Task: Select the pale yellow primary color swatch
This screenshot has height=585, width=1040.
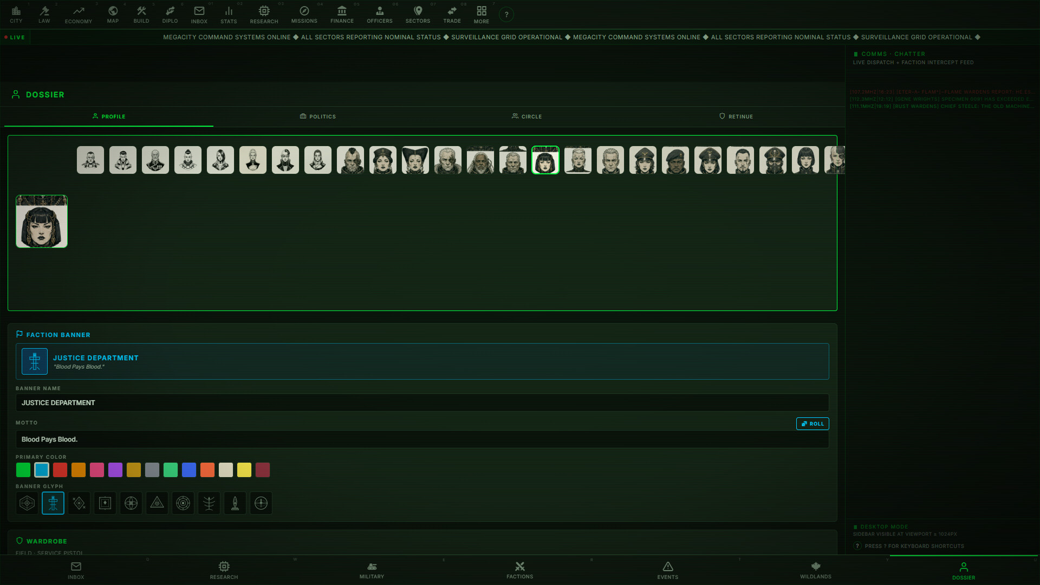Action: [x=244, y=470]
